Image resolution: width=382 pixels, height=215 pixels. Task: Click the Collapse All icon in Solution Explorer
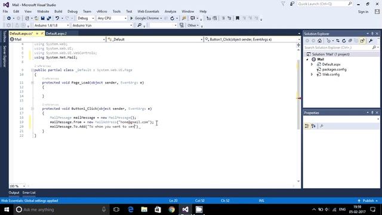[350, 41]
